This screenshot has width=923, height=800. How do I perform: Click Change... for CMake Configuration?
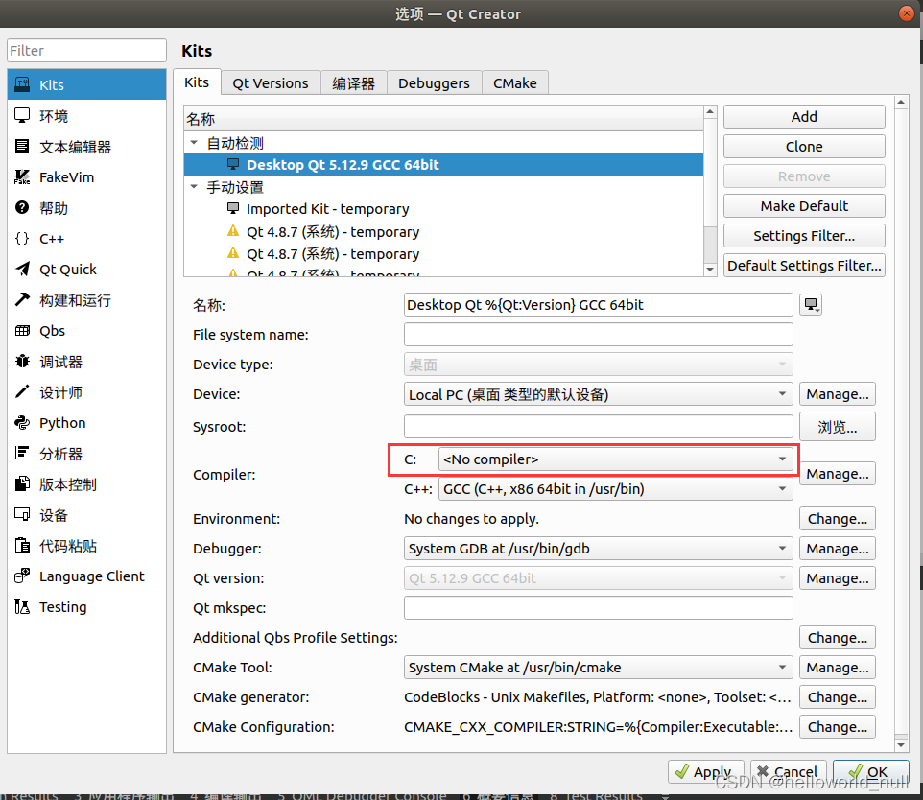click(x=837, y=726)
